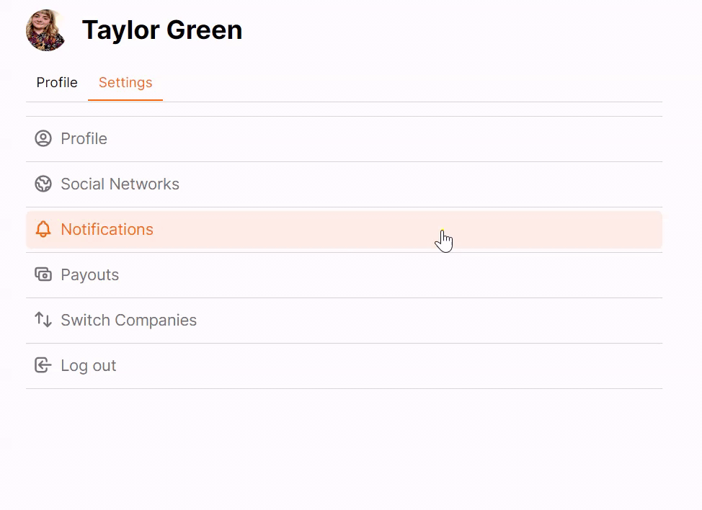Screen dimensions: 702x510
Task: Click the Switch Companies arrows icon
Action: pyautogui.click(x=43, y=320)
